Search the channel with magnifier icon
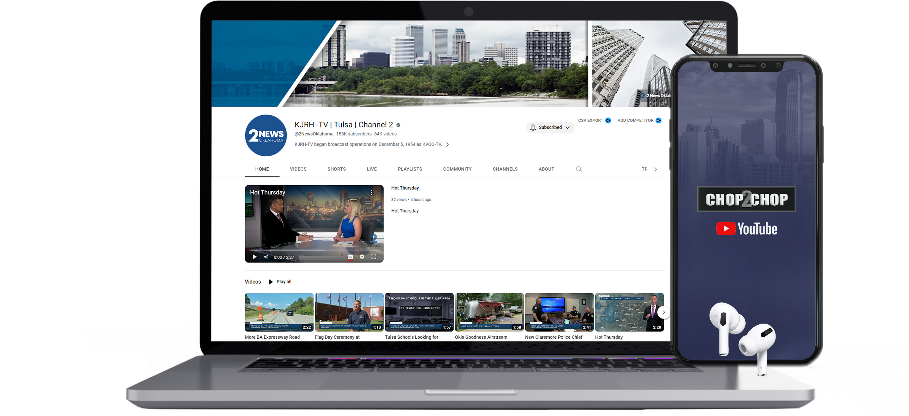This screenshot has width=909, height=416. point(579,169)
